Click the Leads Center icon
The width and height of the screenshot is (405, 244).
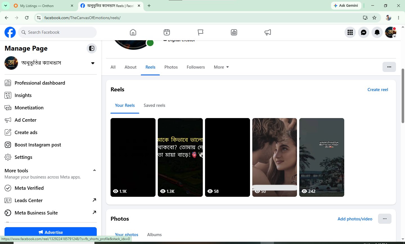point(8,200)
